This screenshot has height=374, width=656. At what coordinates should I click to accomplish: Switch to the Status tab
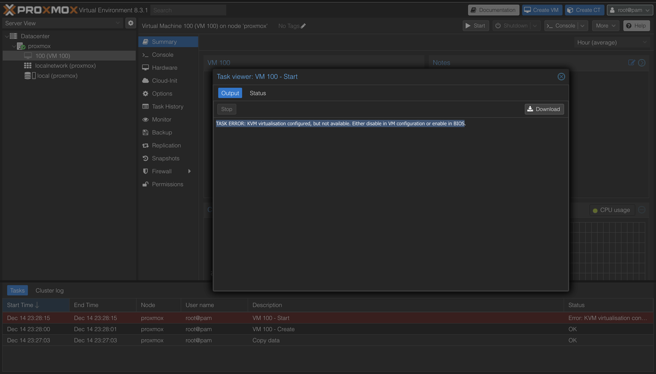coord(257,93)
